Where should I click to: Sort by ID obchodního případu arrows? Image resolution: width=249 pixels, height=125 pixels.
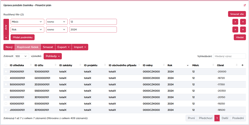(139, 65)
